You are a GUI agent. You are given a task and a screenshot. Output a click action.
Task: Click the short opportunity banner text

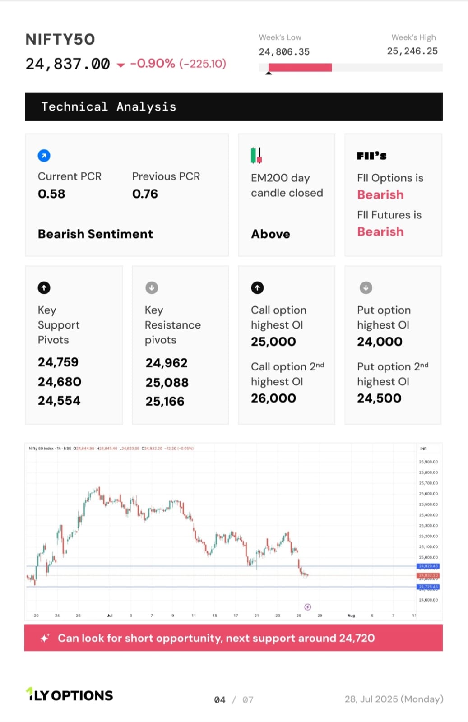click(x=216, y=638)
